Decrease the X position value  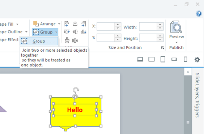[118, 28]
